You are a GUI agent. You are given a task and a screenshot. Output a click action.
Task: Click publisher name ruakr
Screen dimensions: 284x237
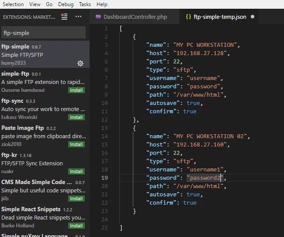pyautogui.click(x=7, y=171)
